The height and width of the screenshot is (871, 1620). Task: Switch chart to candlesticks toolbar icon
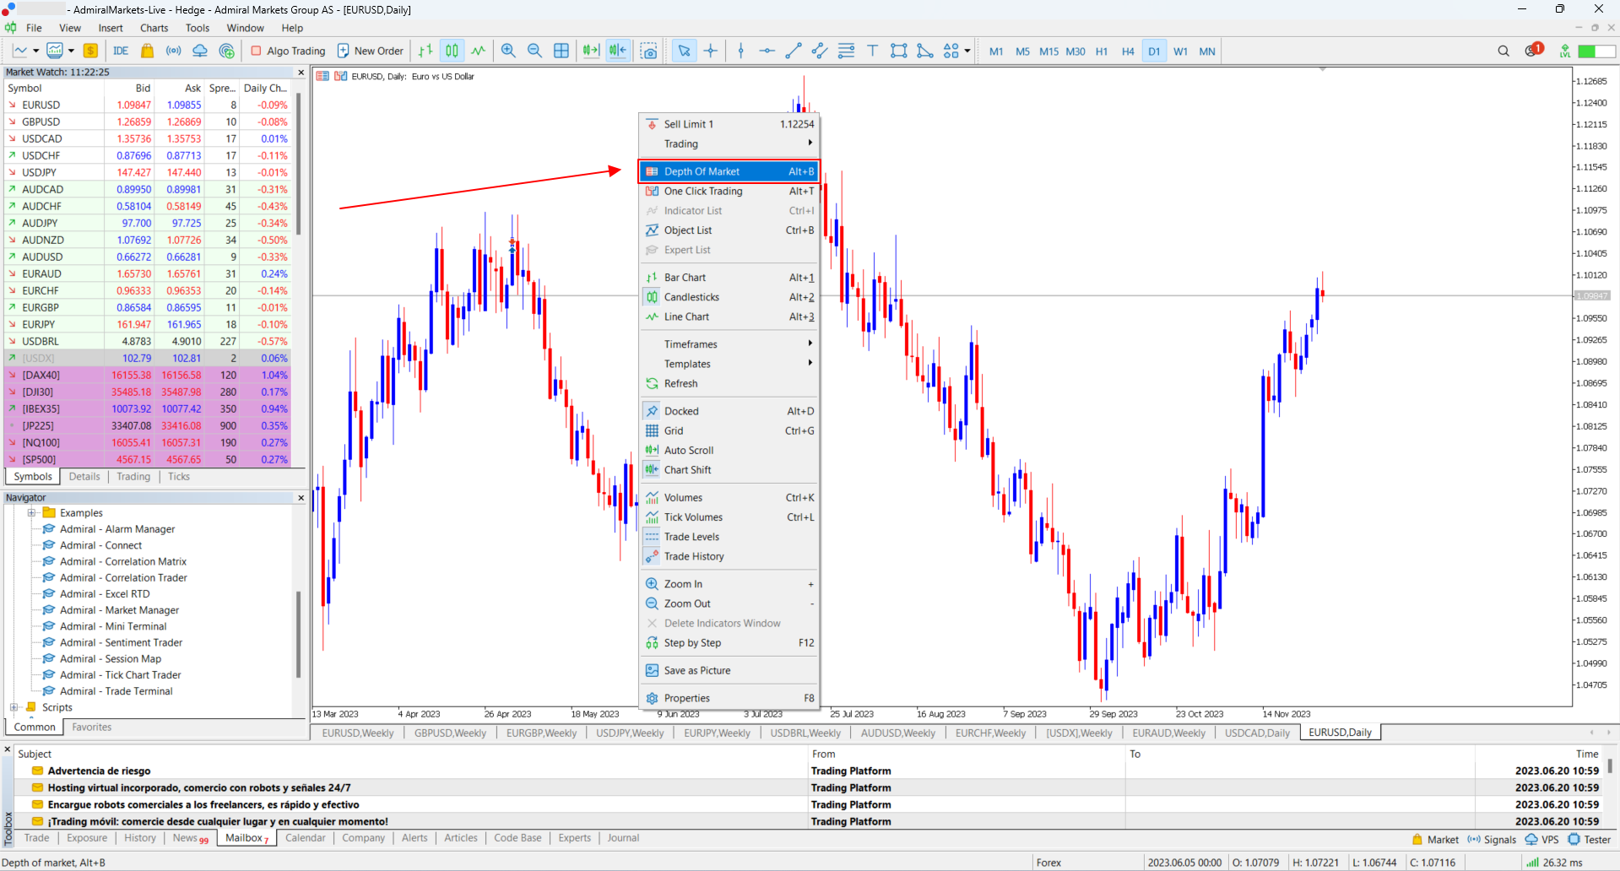(x=452, y=51)
